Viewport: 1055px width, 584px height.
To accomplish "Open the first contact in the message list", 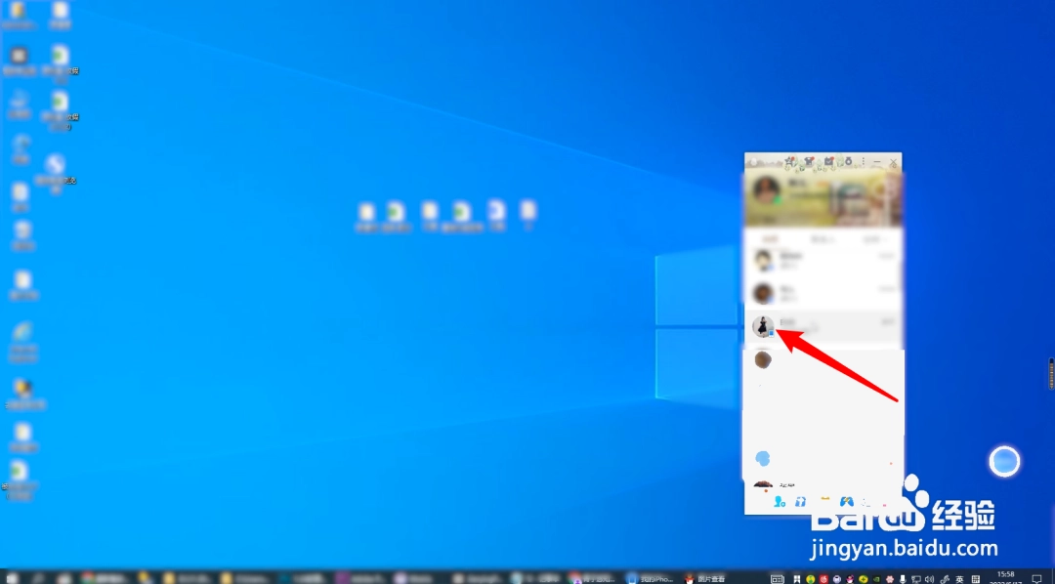I will click(x=823, y=260).
